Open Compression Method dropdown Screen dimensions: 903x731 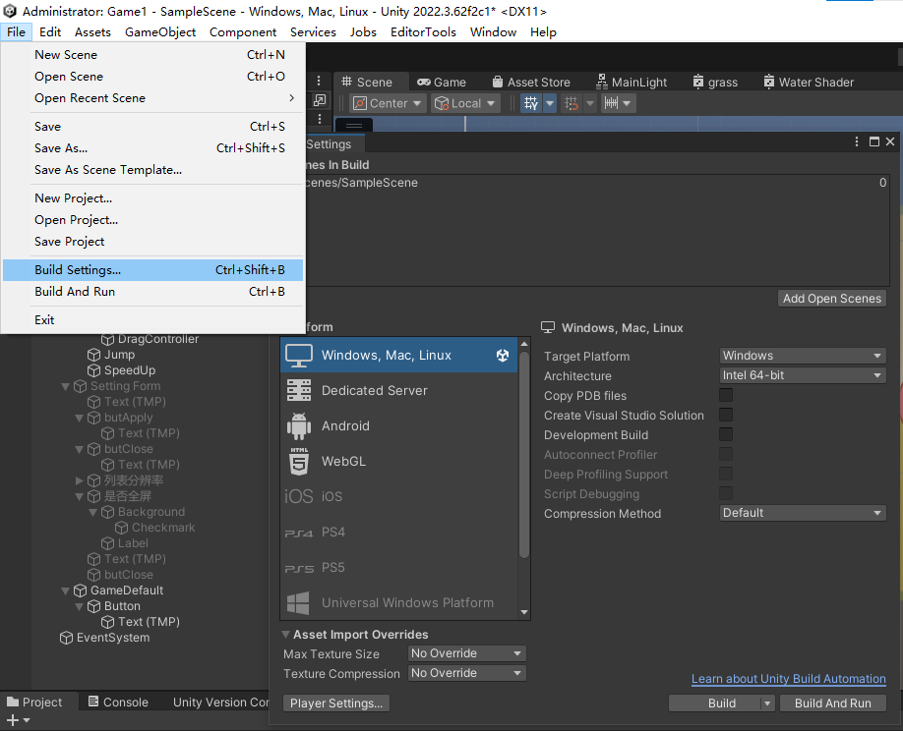[x=803, y=513]
